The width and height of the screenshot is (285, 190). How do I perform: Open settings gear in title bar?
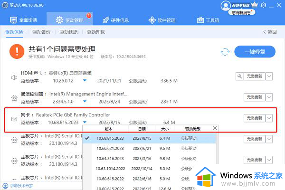pyautogui.click(x=263, y=5)
